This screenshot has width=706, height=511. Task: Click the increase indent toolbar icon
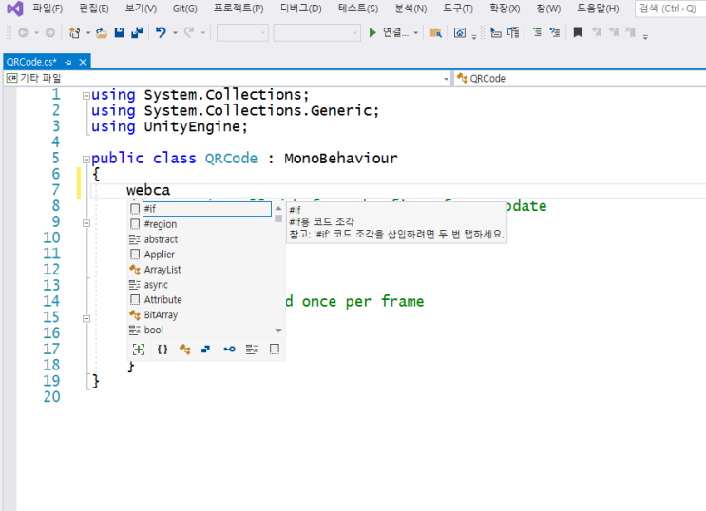click(x=537, y=32)
